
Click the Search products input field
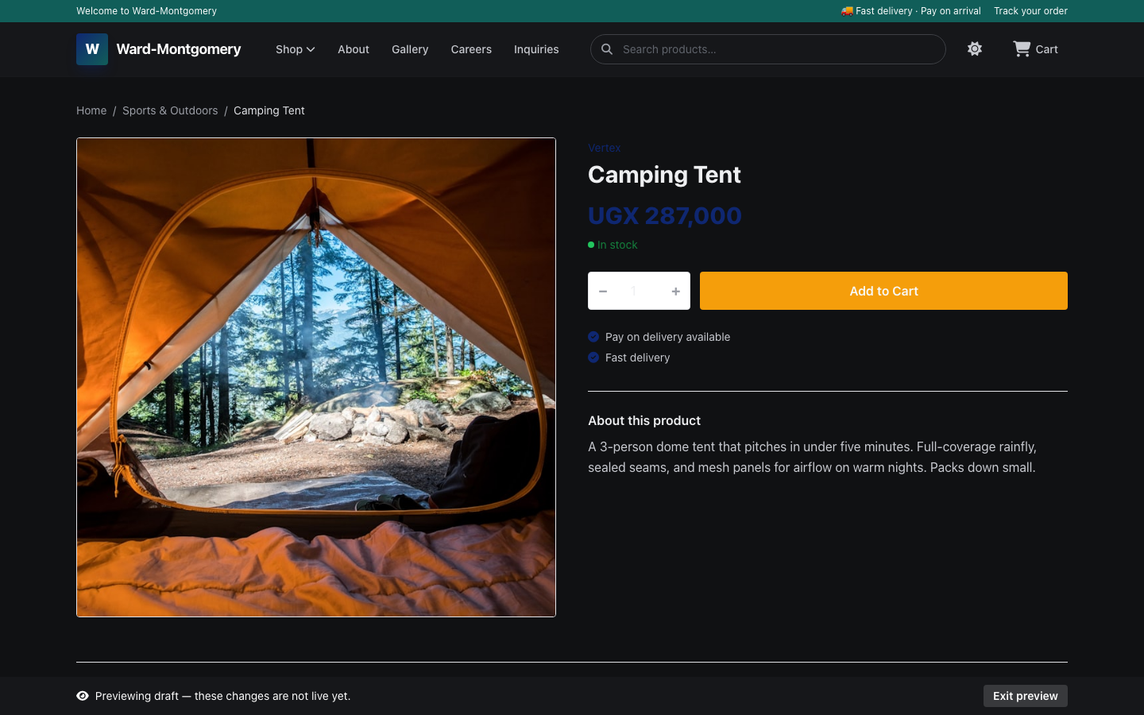coord(767,49)
